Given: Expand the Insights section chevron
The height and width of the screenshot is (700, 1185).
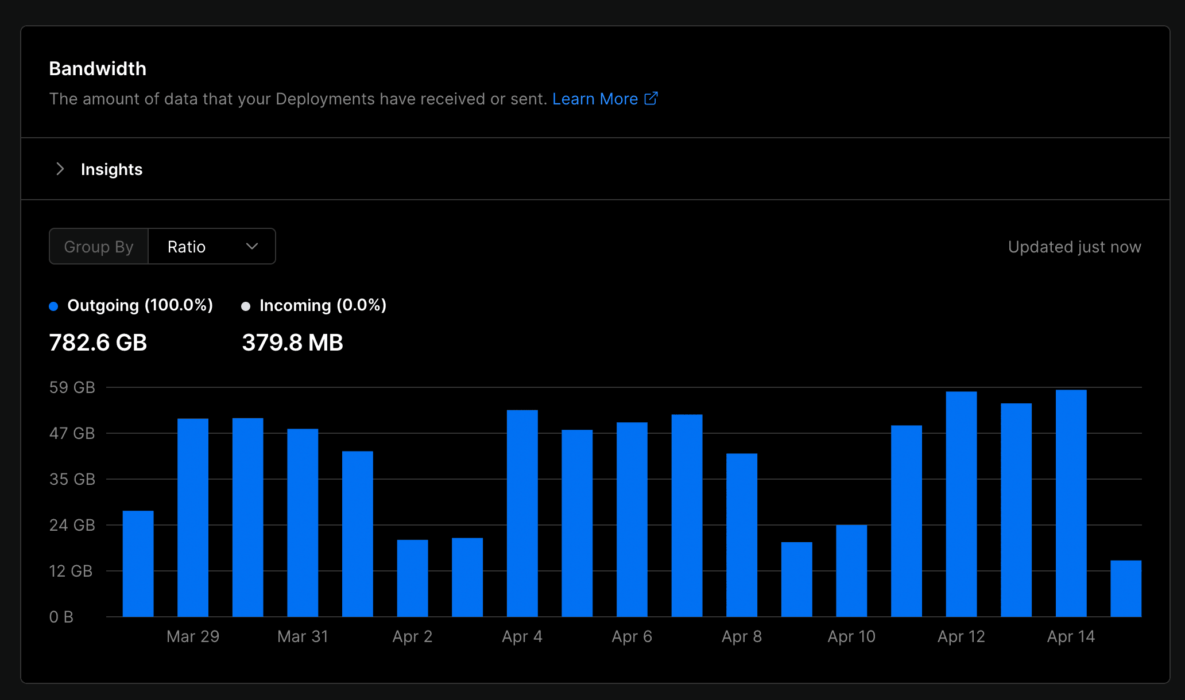Looking at the screenshot, I should click(x=60, y=169).
